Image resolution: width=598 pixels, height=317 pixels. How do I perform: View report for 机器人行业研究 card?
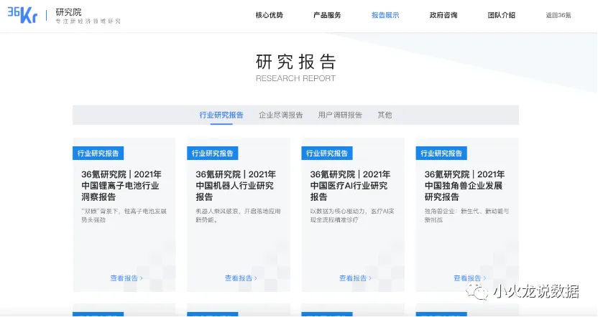click(241, 278)
